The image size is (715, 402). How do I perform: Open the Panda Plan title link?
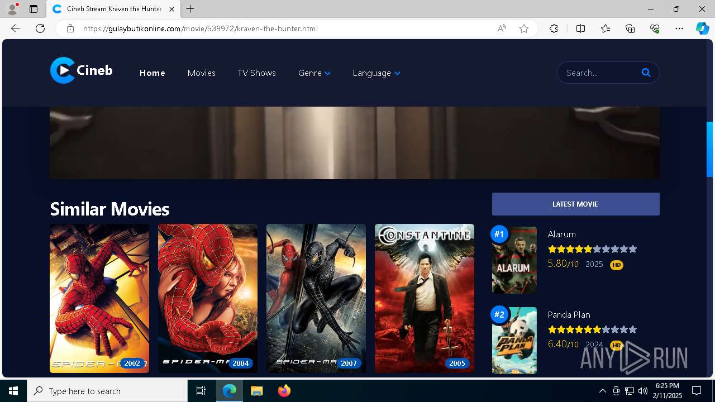click(569, 314)
